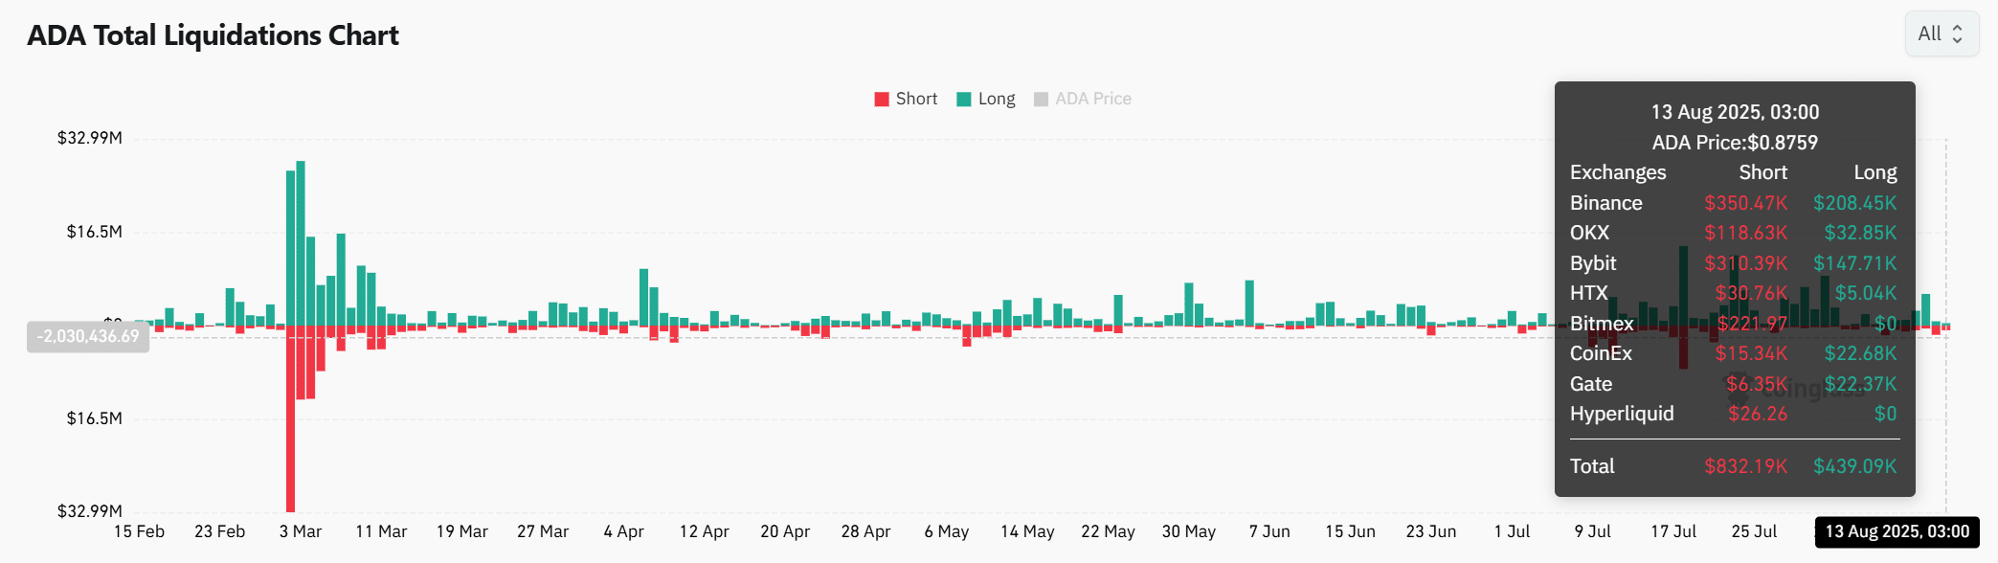Click the tall green bar near 4 Apr
1998x563 pixels.
pos(643,297)
